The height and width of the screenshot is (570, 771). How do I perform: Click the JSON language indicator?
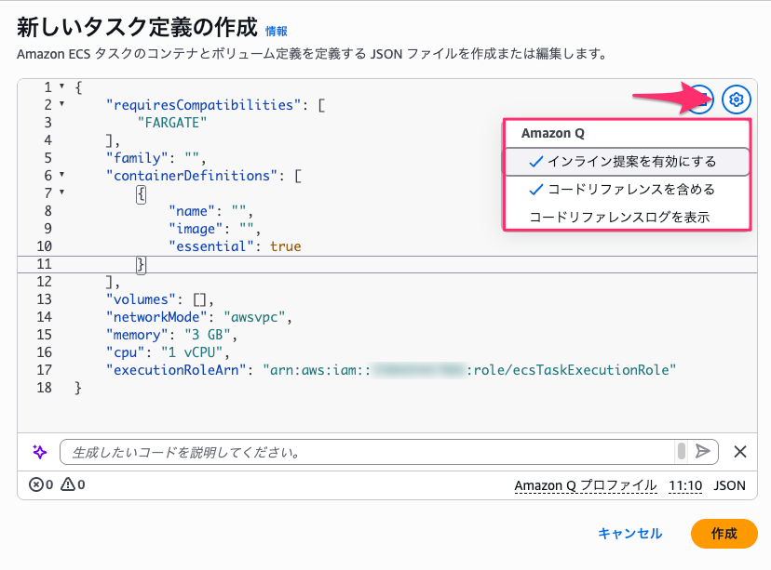[729, 485]
